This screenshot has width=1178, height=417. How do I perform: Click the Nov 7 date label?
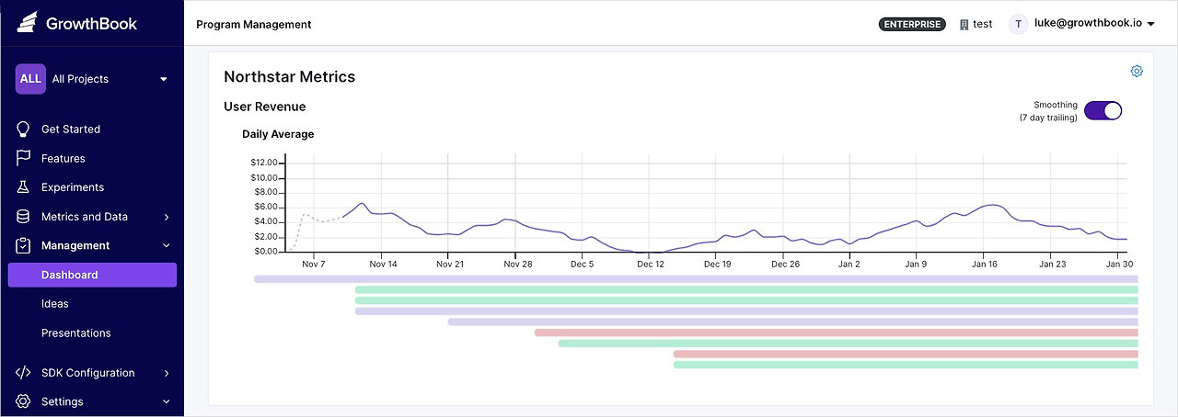[x=314, y=264]
